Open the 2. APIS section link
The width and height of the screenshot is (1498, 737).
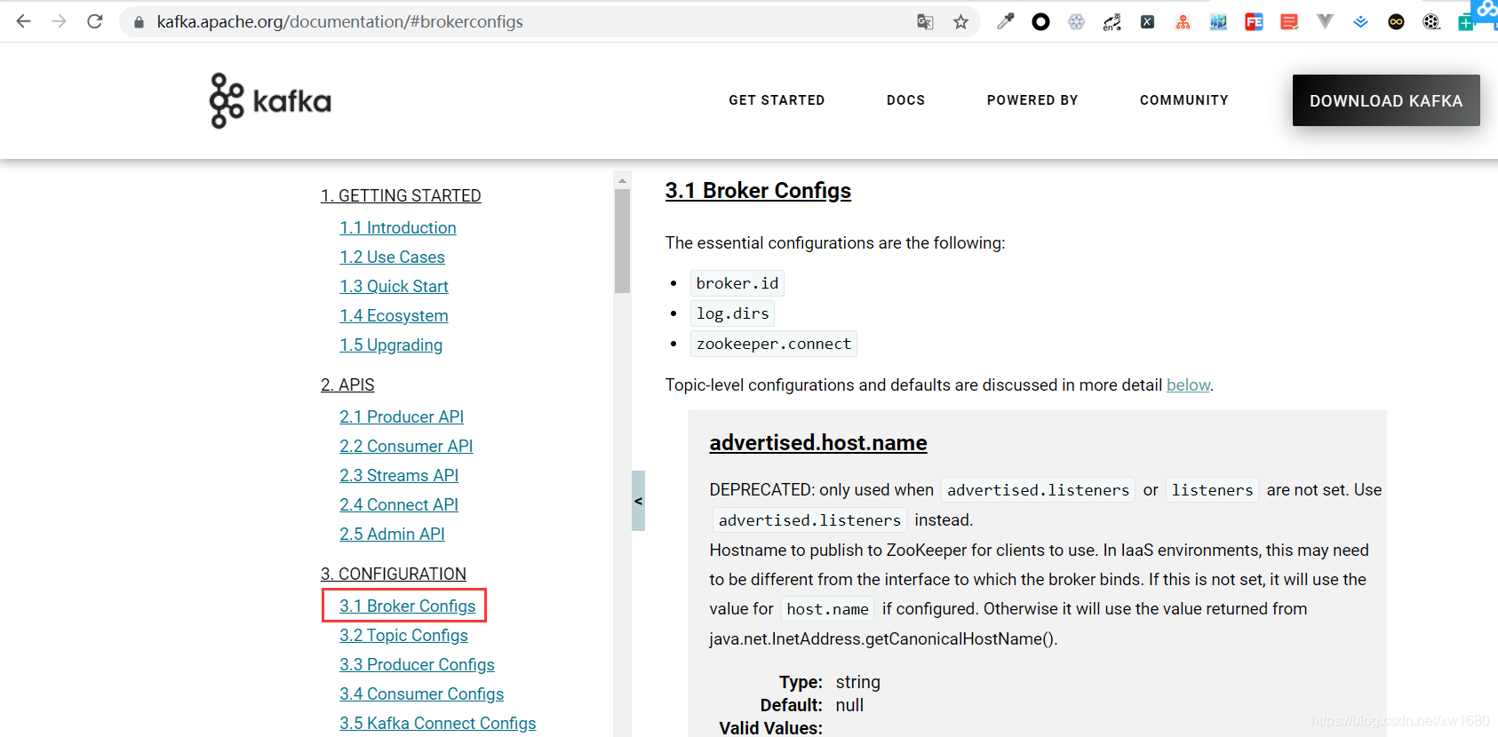click(x=347, y=384)
